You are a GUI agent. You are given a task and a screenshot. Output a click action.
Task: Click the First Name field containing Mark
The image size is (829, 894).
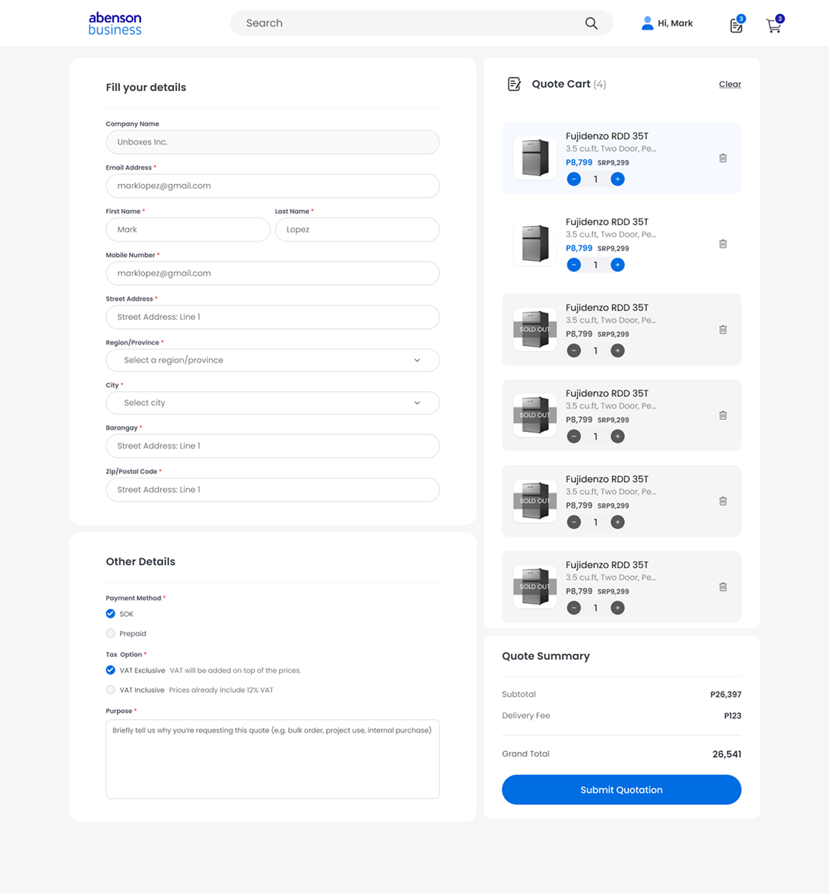188,230
